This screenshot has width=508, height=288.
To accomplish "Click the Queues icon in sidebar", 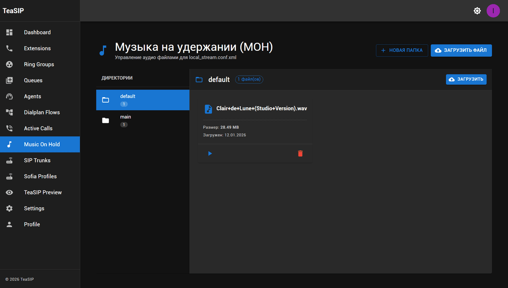I will coord(10,80).
